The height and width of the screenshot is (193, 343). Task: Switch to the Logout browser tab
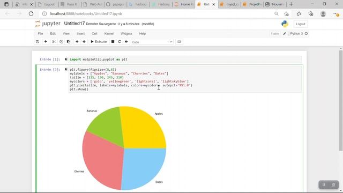(47, 4)
